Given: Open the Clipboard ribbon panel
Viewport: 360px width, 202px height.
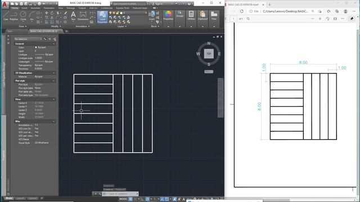Looking at the screenshot, I should (x=202, y=16).
